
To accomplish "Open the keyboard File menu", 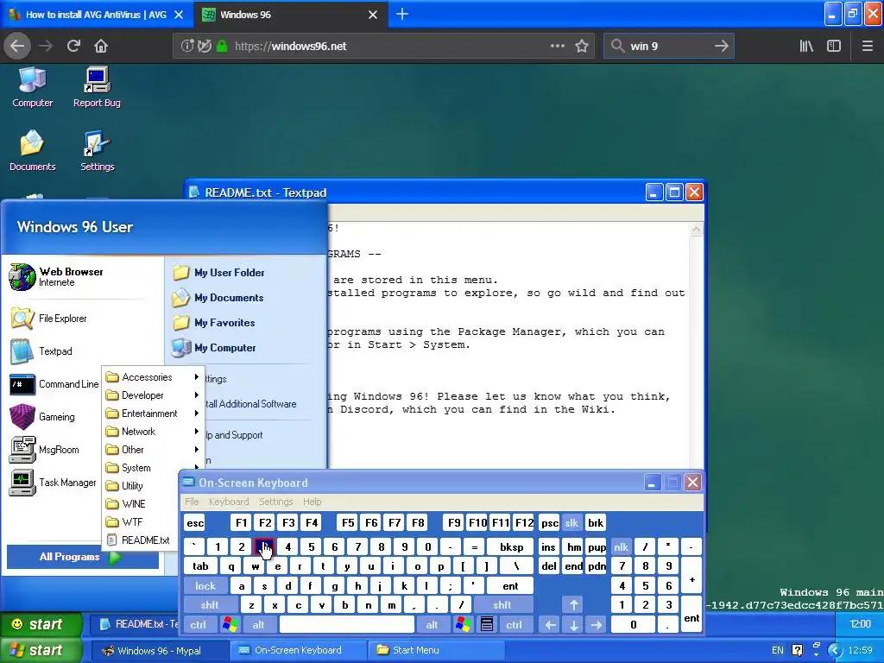I will pyautogui.click(x=193, y=502).
